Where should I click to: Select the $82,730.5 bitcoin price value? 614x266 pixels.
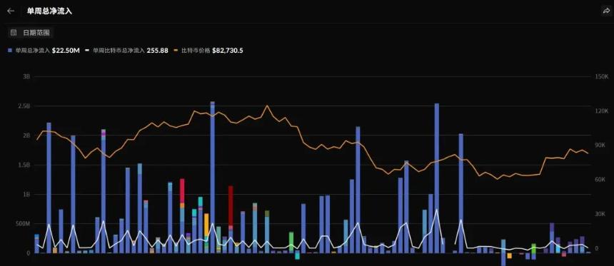click(228, 51)
